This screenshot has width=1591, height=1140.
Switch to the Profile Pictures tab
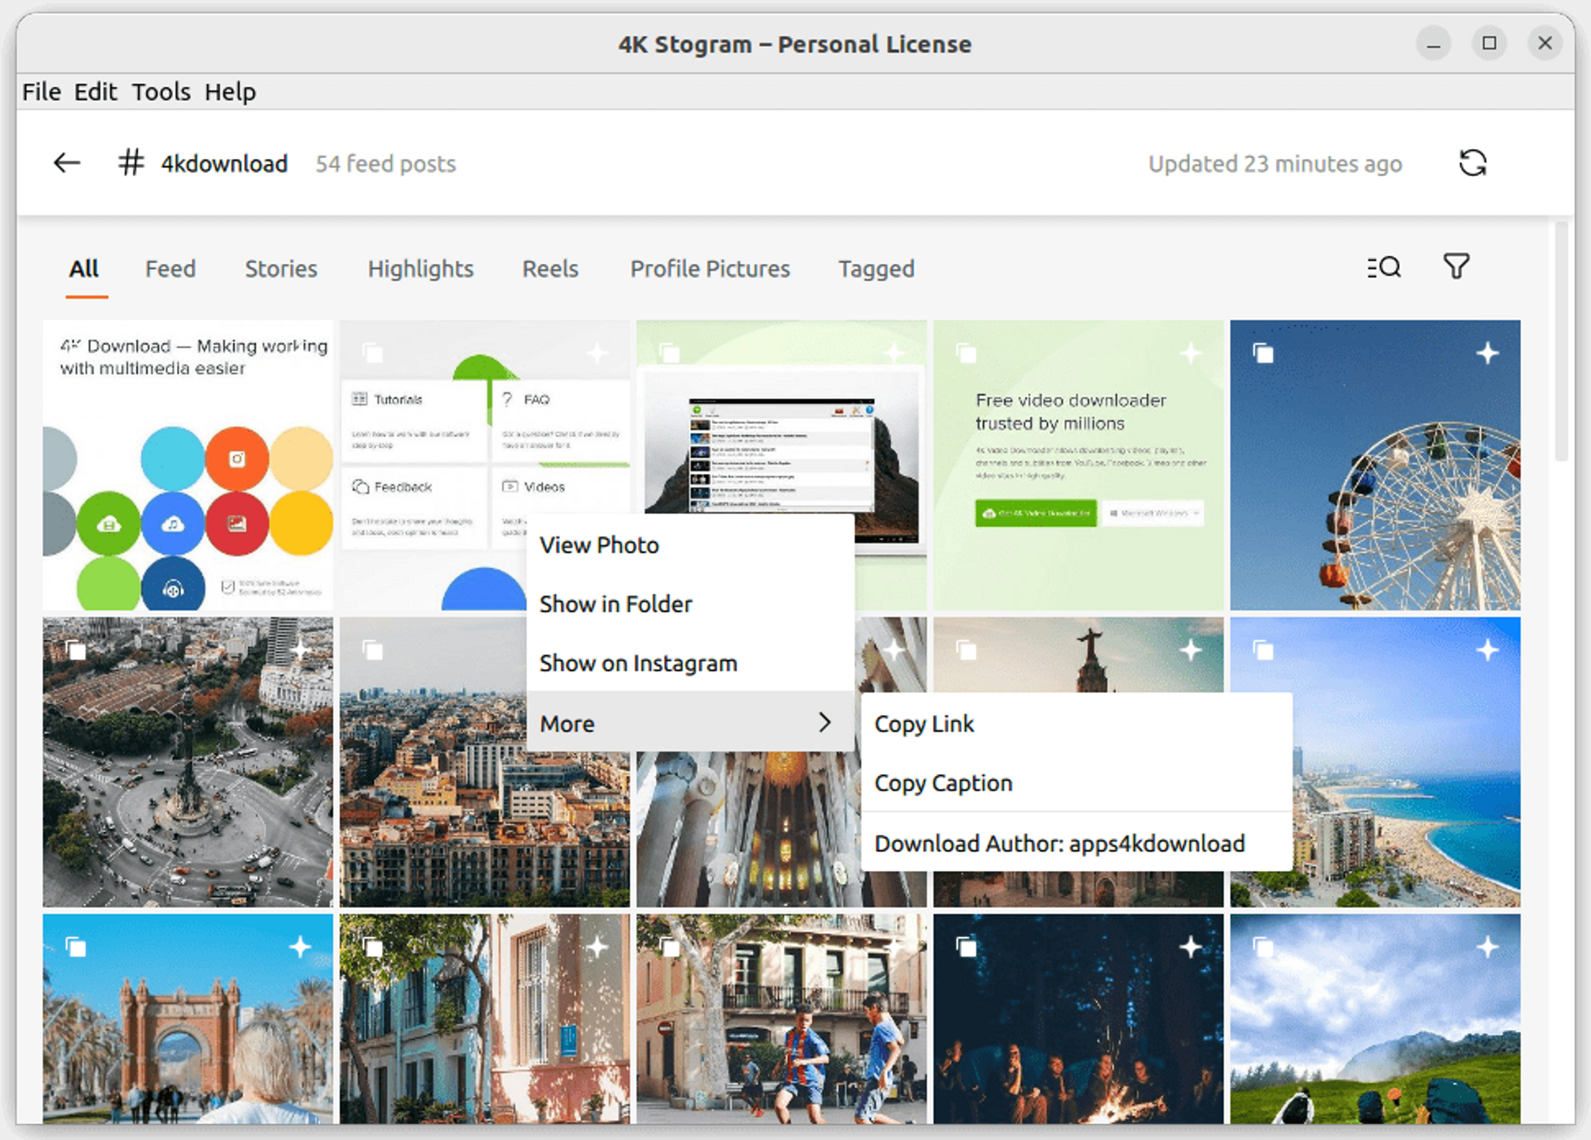click(x=710, y=269)
